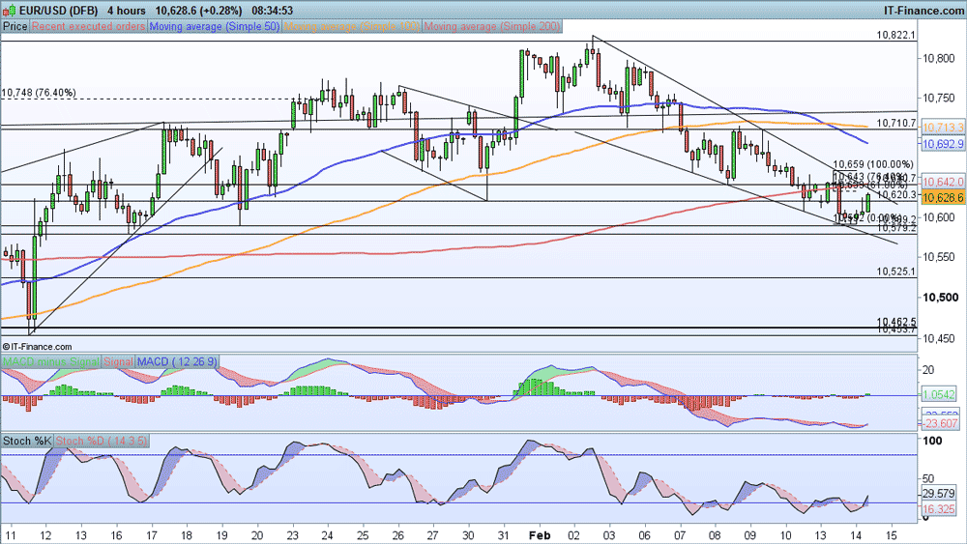Click the bold 10,500 price axis label
This screenshot has height=544, width=967.
[x=941, y=298]
